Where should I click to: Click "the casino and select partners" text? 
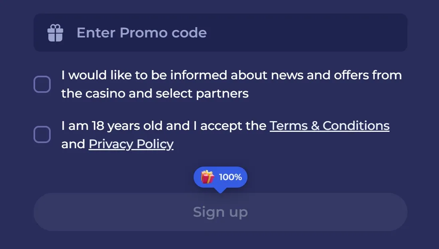point(155,94)
